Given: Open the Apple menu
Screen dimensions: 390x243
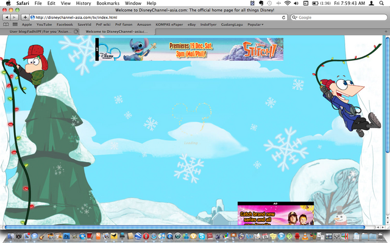Looking at the screenshot, I should pos(9,3).
